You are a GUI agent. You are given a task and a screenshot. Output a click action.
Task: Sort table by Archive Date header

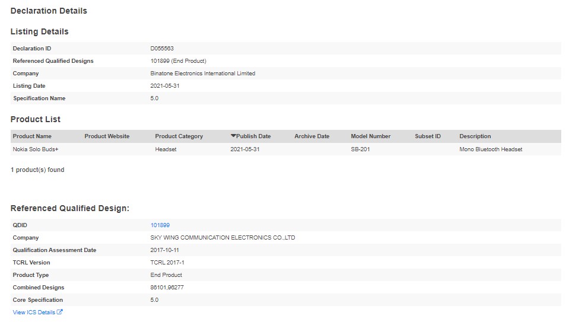pyautogui.click(x=312, y=136)
